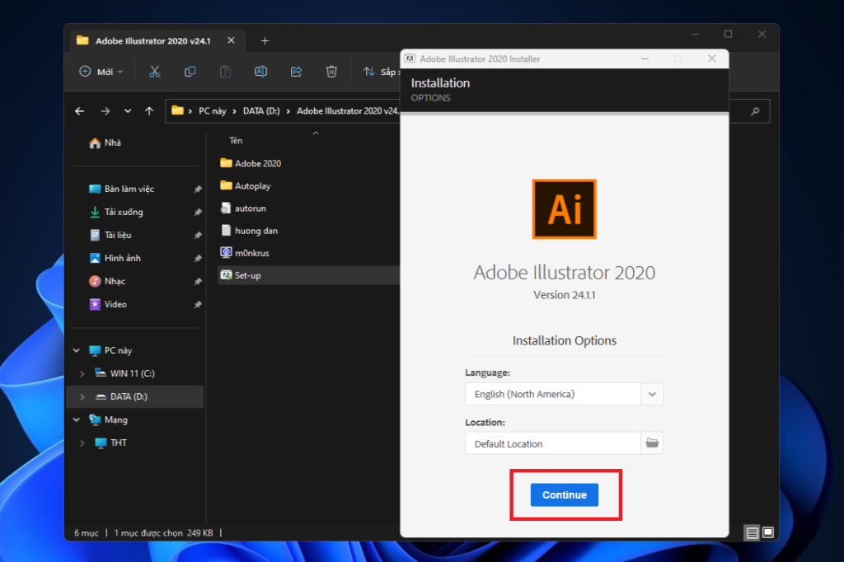Expand the DATA (D:) drive node
Screen dimensions: 844x562
click(82, 396)
